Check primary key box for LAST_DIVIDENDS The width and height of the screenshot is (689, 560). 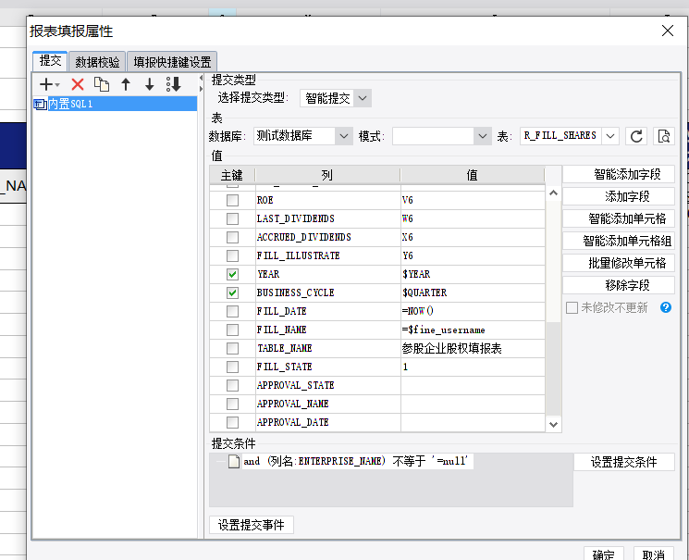[x=232, y=219]
